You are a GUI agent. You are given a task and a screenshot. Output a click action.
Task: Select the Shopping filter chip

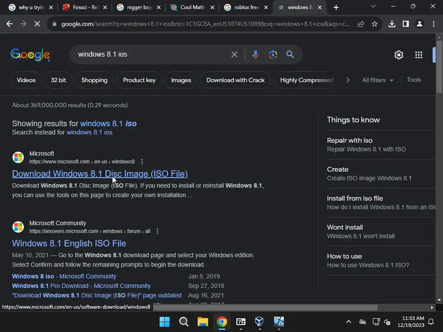click(x=94, y=80)
